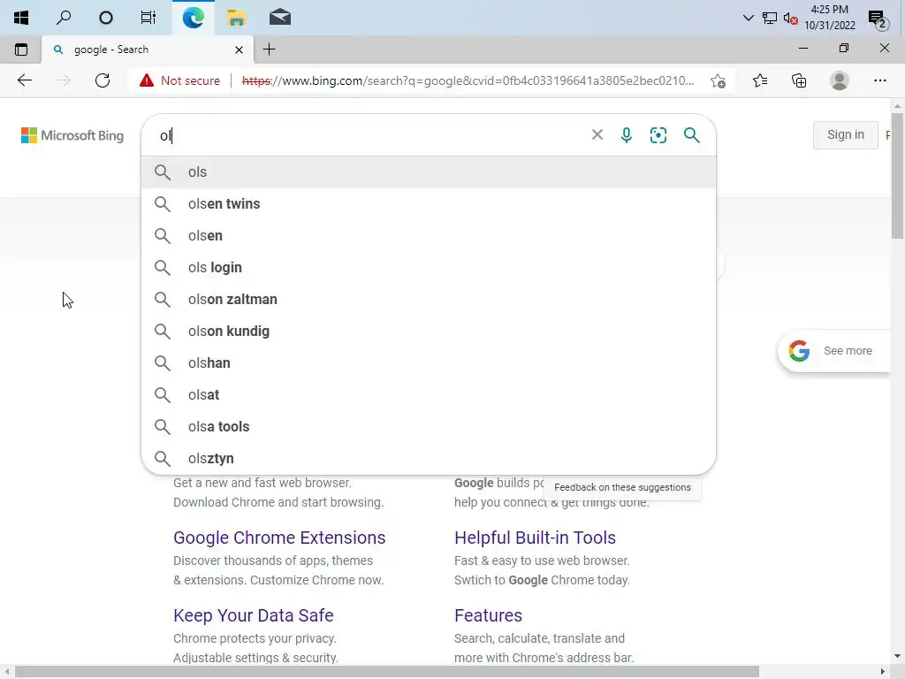Close the google - Search tab
The width and height of the screenshot is (905, 679).
pyautogui.click(x=239, y=50)
